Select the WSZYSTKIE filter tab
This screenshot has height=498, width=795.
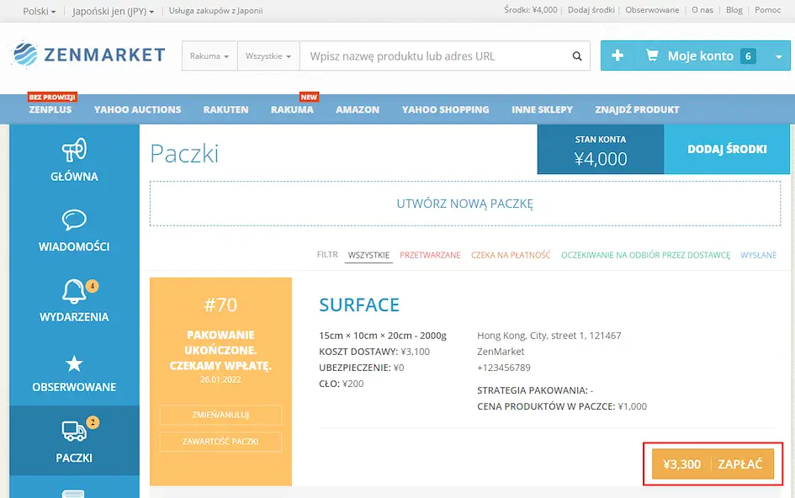[368, 255]
